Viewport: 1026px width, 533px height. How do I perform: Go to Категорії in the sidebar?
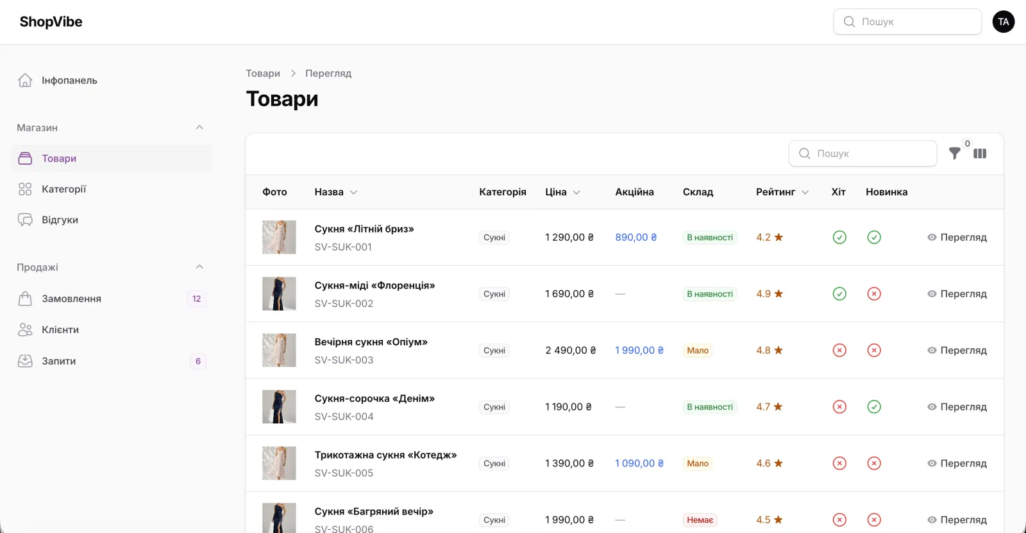(111, 189)
